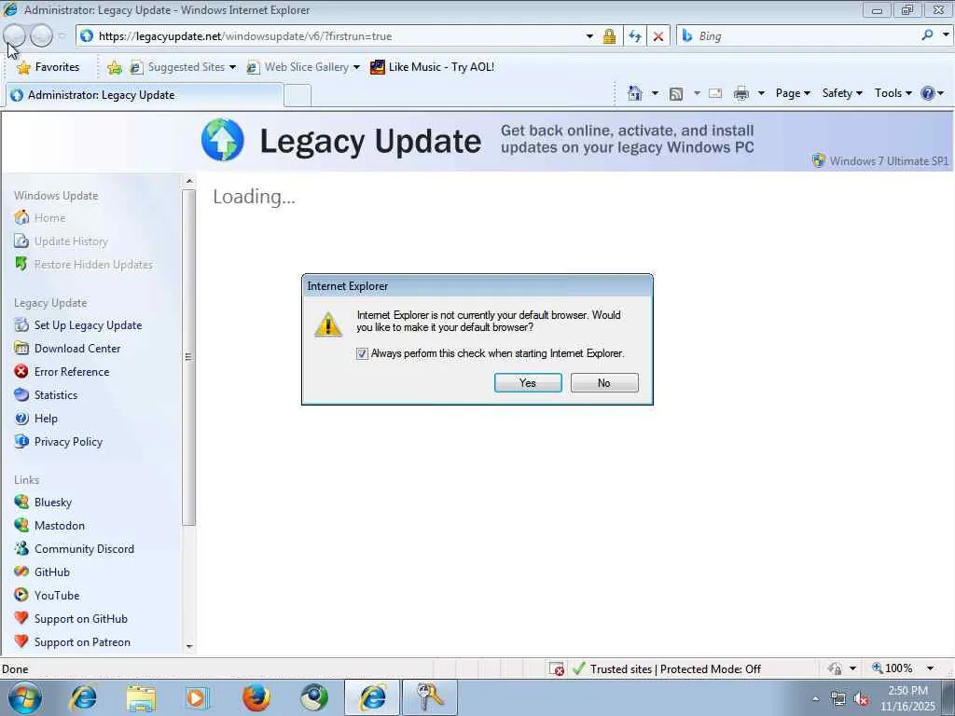Open a new blank tab
The width and height of the screenshot is (955, 716).
pyautogui.click(x=298, y=96)
